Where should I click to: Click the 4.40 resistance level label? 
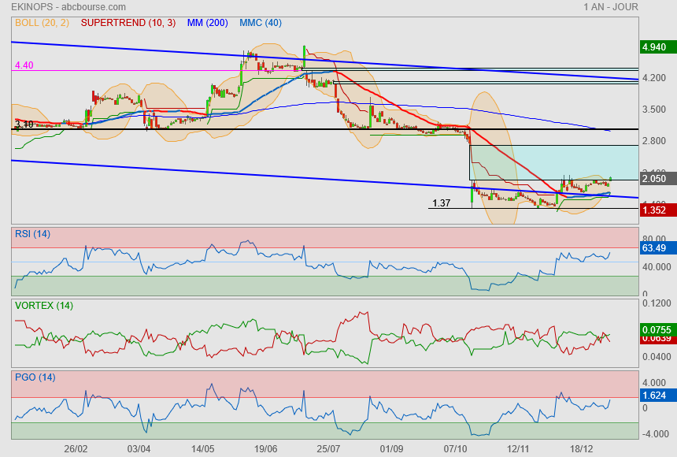[x=24, y=65]
